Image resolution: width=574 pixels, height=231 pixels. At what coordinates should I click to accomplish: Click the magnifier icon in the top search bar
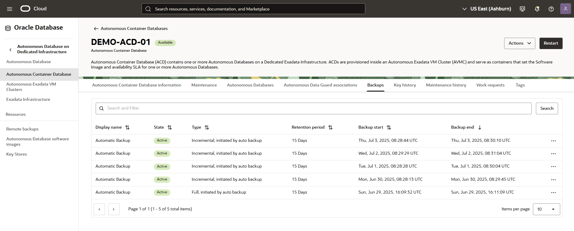[148, 9]
